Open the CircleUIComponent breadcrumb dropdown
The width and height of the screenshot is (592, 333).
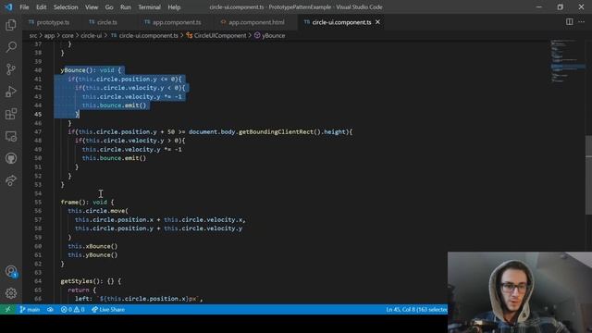(x=216, y=35)
